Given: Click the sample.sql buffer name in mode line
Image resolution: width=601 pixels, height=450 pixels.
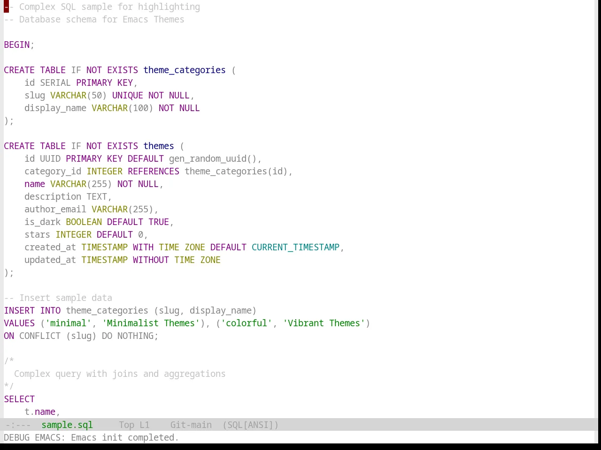Looking at the screenshot, I should [67, 425].
